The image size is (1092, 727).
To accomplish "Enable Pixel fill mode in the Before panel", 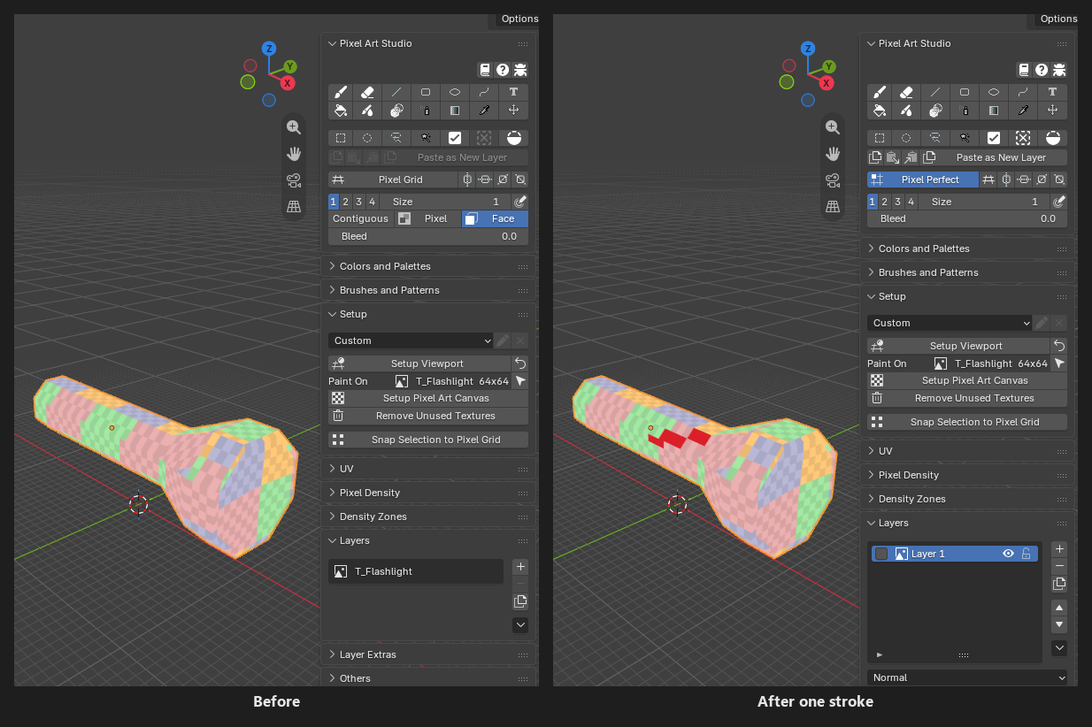I will click(x=427, y=218).
